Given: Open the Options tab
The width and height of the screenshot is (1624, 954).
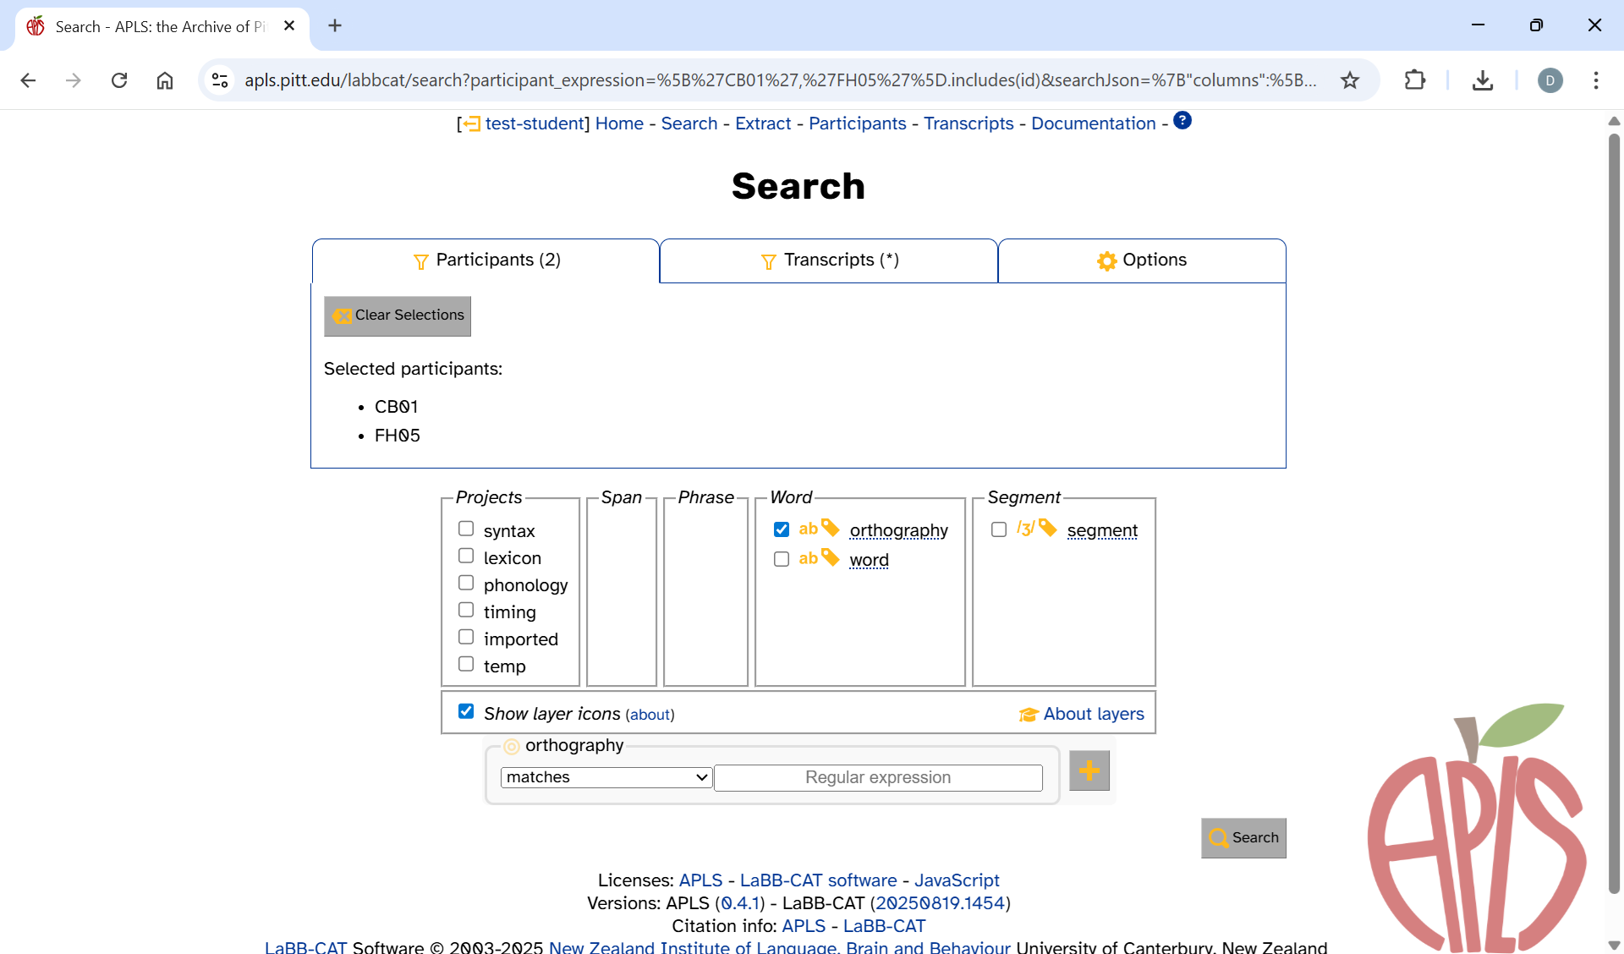Looking at the screenshot, I should 1141,260.
